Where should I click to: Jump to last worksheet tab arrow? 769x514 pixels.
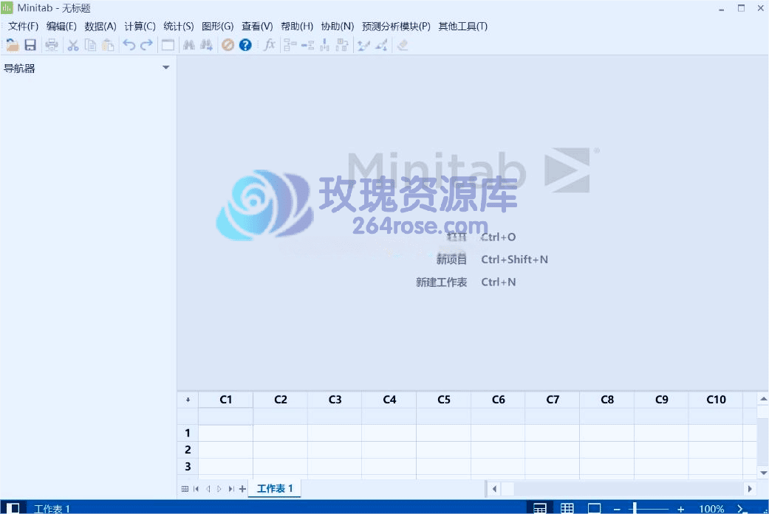coord(231,488)
